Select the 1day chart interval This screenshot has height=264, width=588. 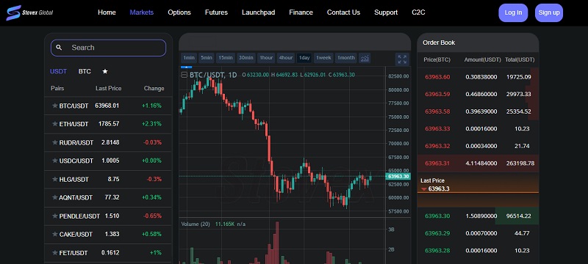[x=304, y=58]
